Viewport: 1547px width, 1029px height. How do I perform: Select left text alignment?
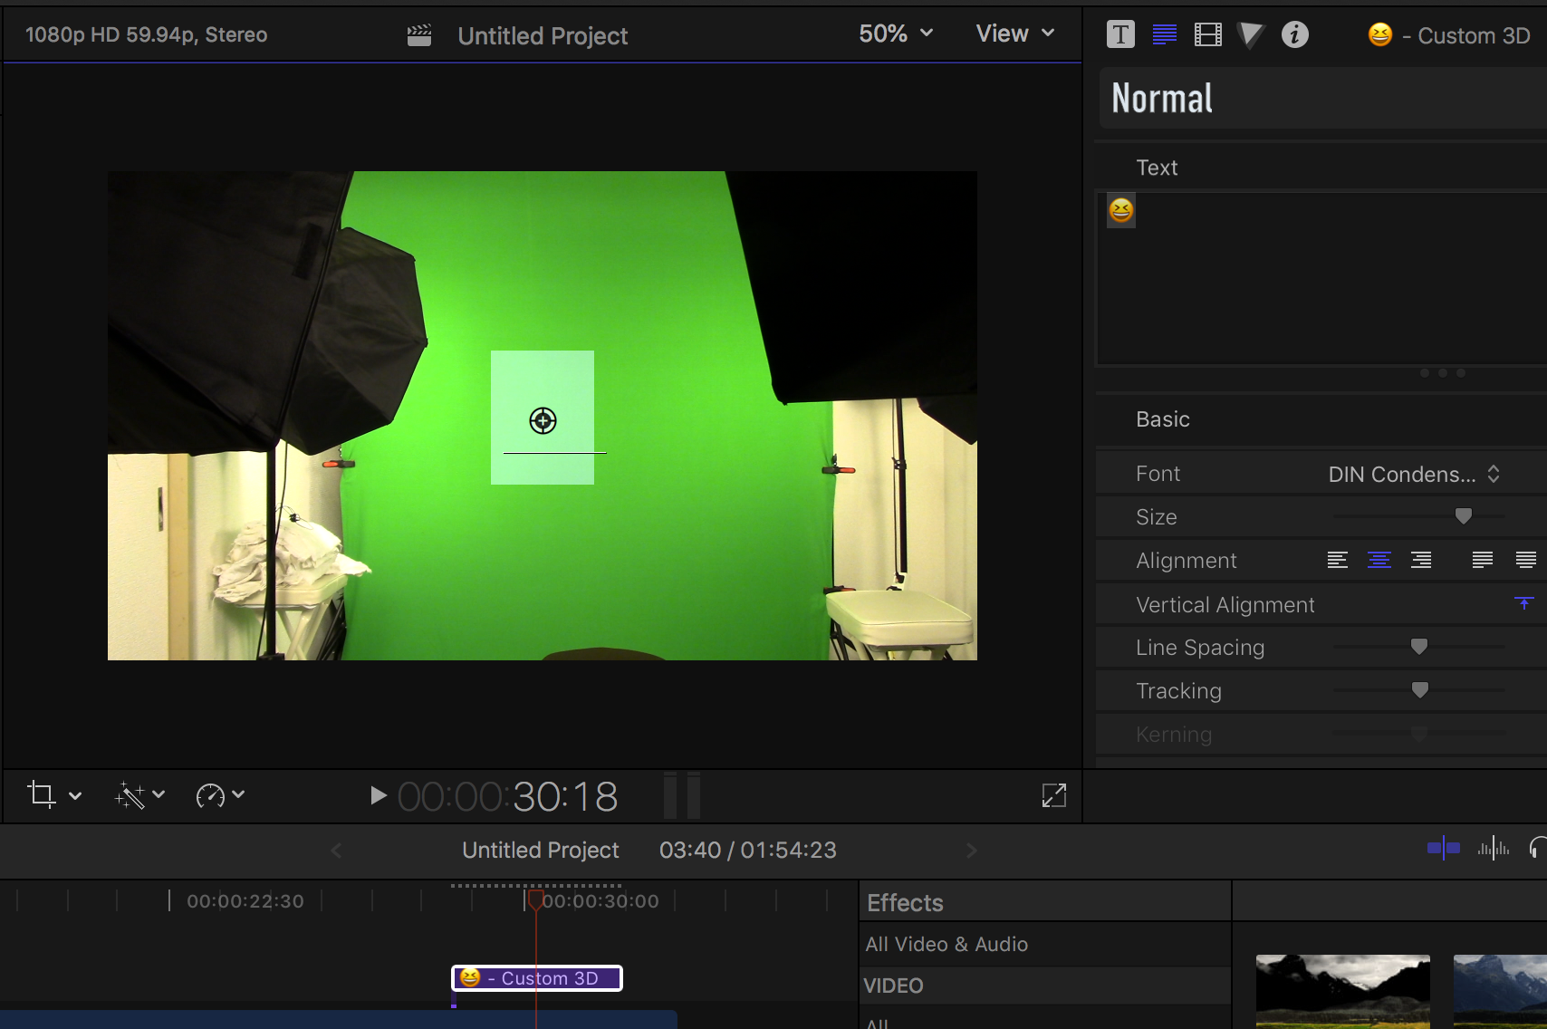tap(1337, 561)
